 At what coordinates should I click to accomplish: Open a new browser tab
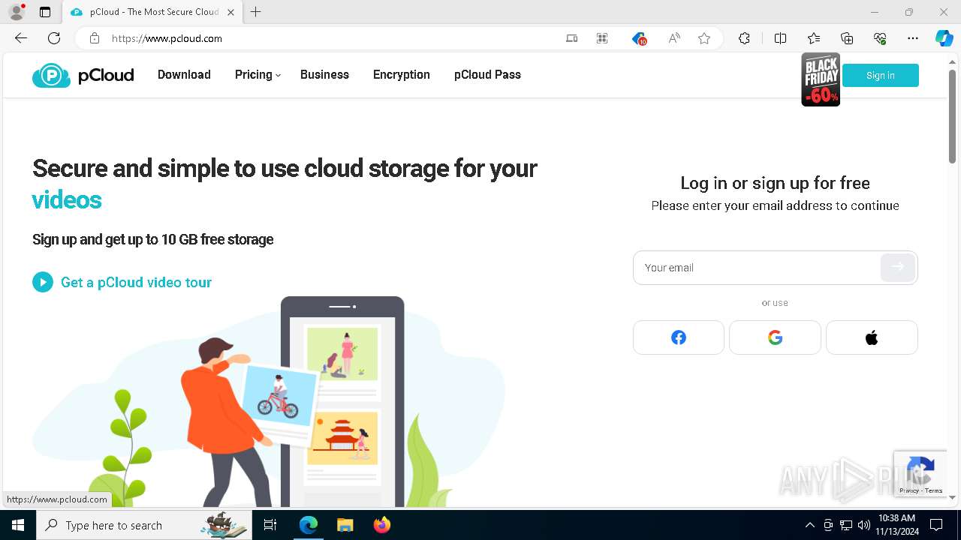[256, 12]
